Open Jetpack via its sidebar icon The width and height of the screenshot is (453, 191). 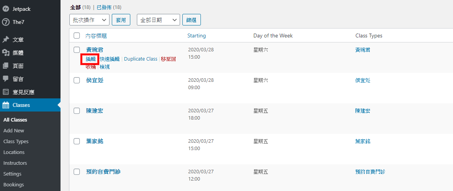[x=5, y=9]
